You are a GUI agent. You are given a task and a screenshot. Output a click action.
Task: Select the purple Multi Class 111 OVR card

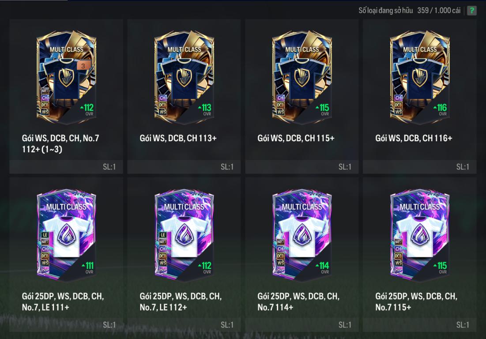pos(66,235)
